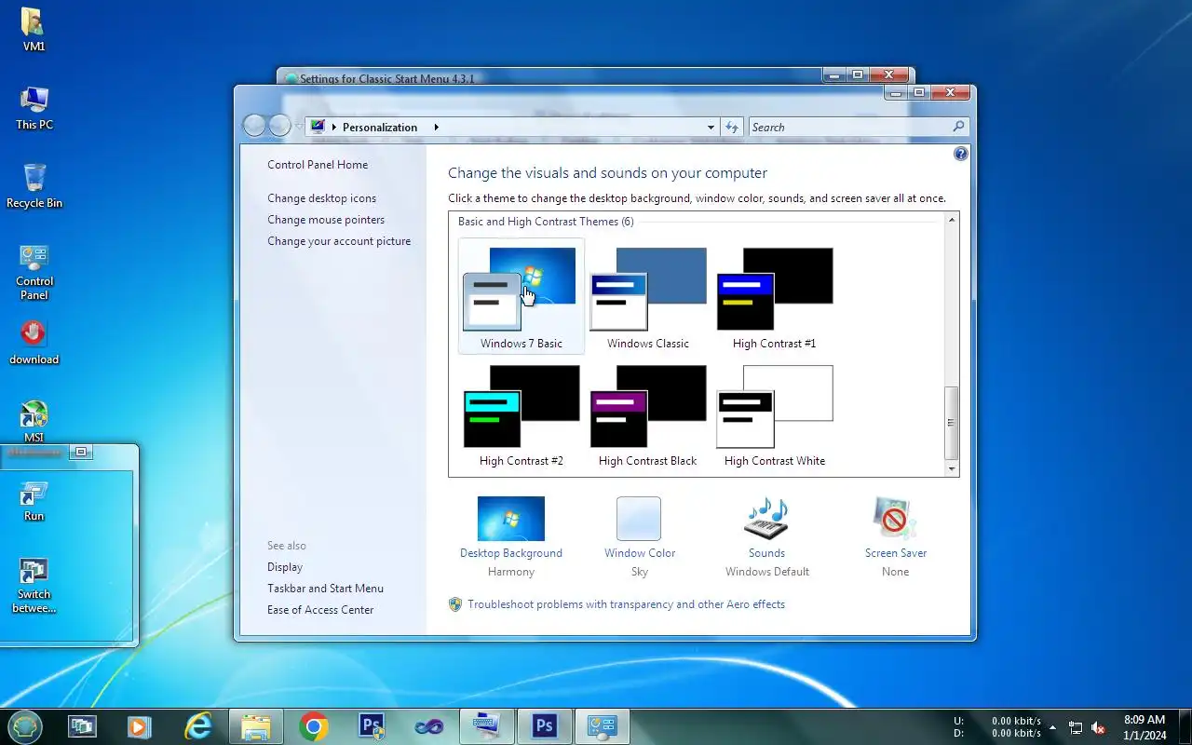Open Taskbar and Start Menu link
Viewport: 1192px width, 745px height.
coord(325,589)
